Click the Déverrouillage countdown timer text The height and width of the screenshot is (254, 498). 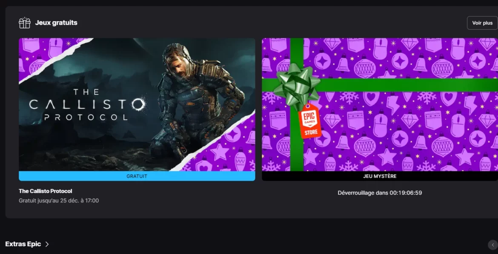379,193
